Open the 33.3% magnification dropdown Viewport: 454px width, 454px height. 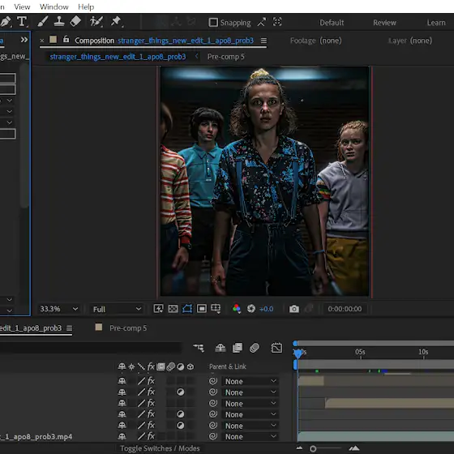click(x=58, y=309)
